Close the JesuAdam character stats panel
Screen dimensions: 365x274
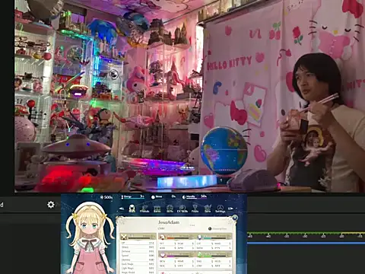(235, 218)
